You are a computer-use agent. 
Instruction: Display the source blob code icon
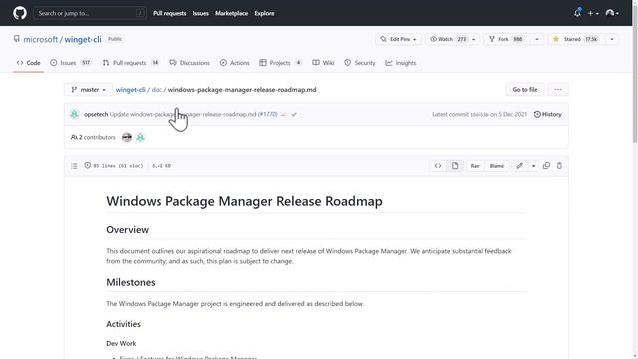coord(438,166)
